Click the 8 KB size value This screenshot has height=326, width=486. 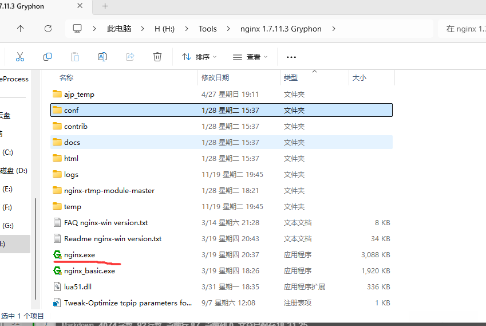click(x=382, y=222)
